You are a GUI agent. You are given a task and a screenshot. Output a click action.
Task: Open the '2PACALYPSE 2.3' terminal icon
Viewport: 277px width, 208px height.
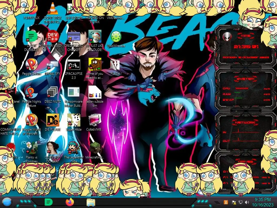click(x=74, y=64)
